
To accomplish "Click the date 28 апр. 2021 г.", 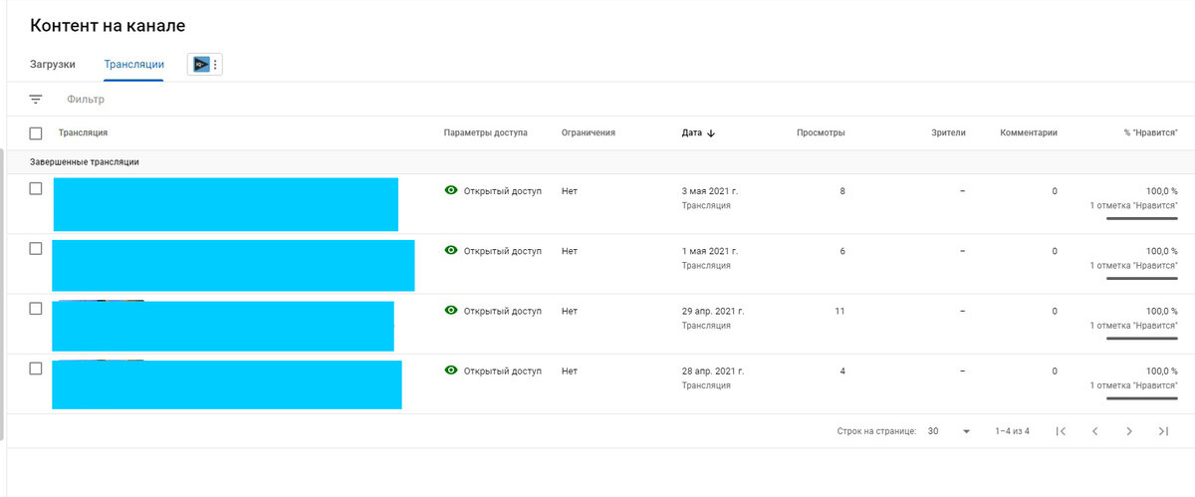I will pos(713,371).
